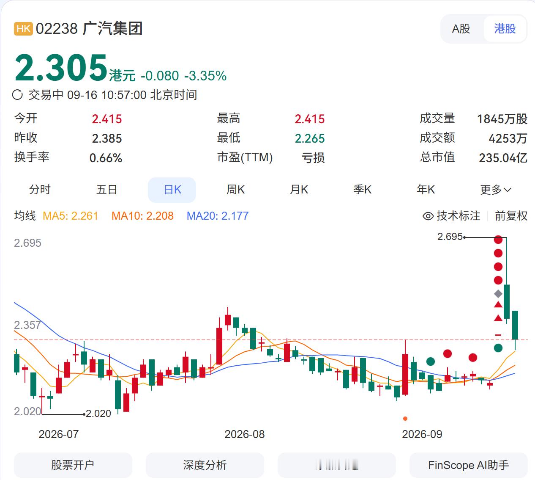Click the gray diamond marker on chart
535x480 pixels.
pyautogui.click(x=498, y=294)
